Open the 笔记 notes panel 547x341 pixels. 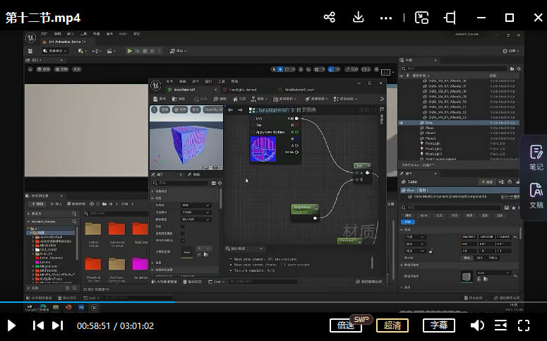click(536, 157)
